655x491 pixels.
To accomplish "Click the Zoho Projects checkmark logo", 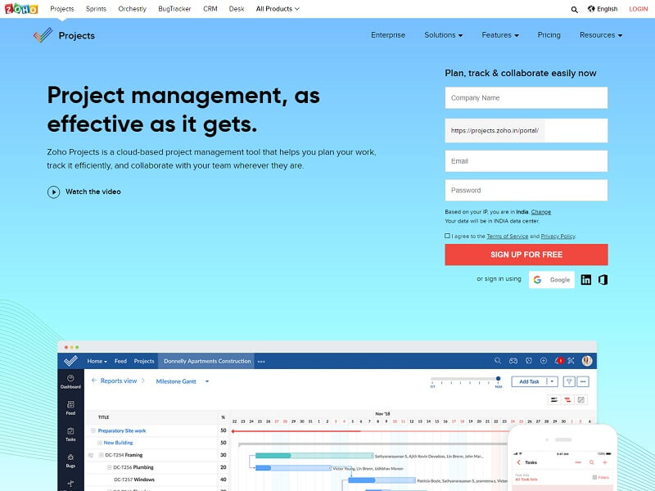I will (43, 35).
